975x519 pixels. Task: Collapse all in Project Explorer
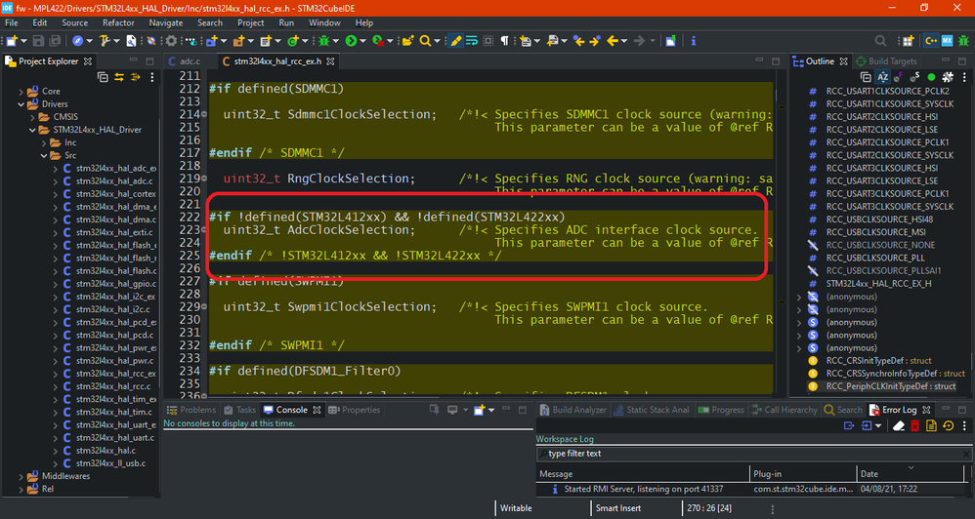(103, 77)
